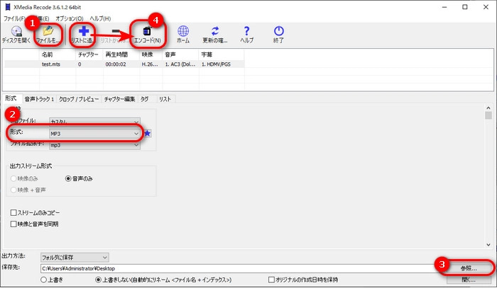Click the Open button below Browse

coord(469,280)
